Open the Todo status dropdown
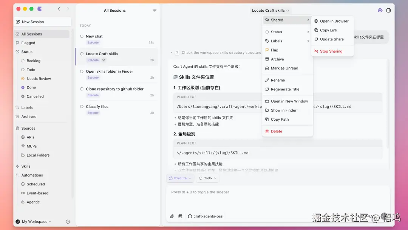The image size is (408, 230). 207,178
